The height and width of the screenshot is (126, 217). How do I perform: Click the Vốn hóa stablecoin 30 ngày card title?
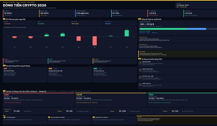coord(58,117)
